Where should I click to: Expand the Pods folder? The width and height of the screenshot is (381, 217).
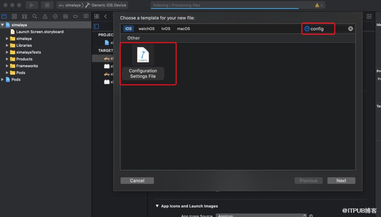(7, 72)
